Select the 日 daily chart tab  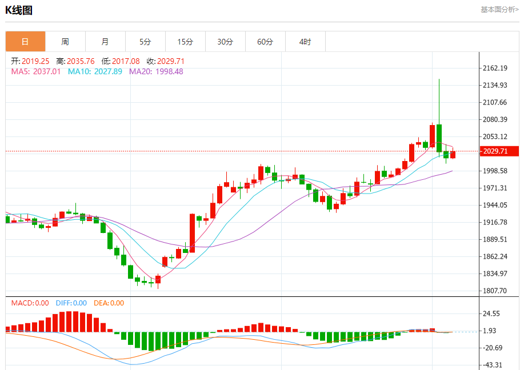point(25,42)
